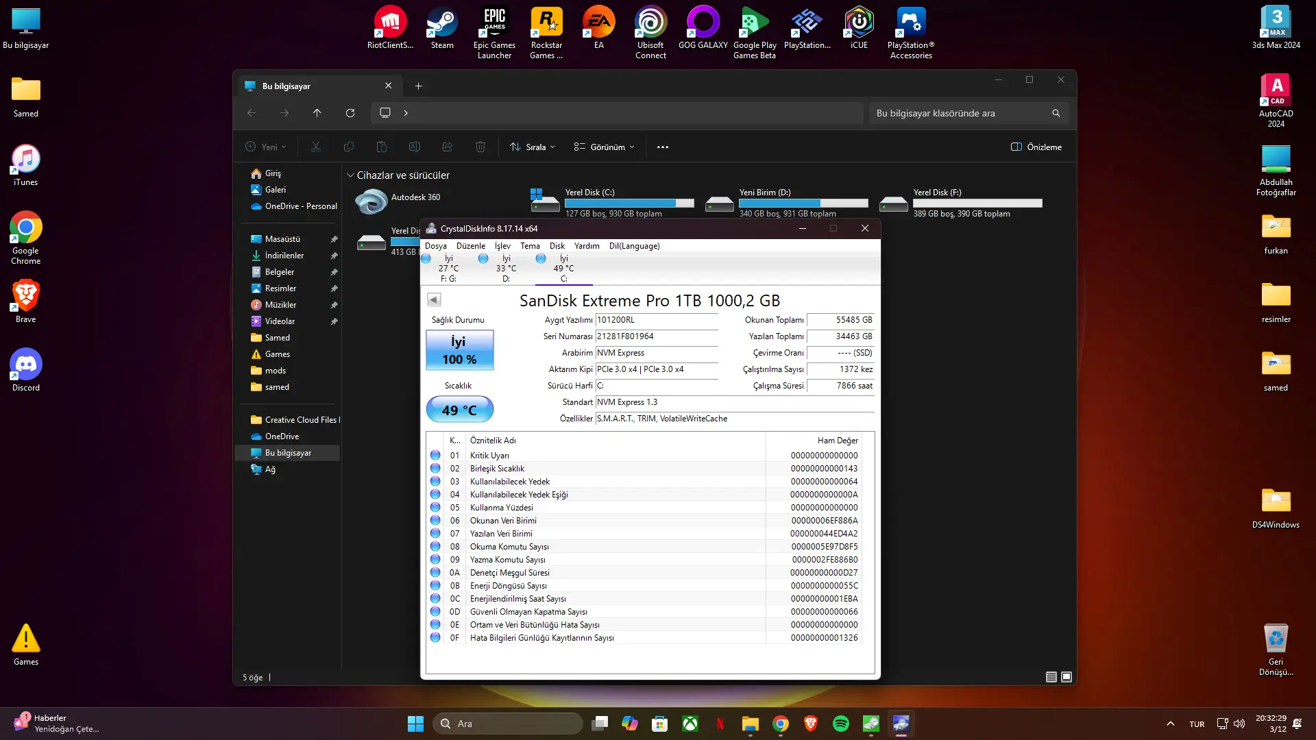Click the Explorer address bar

(x=617, y=113)
